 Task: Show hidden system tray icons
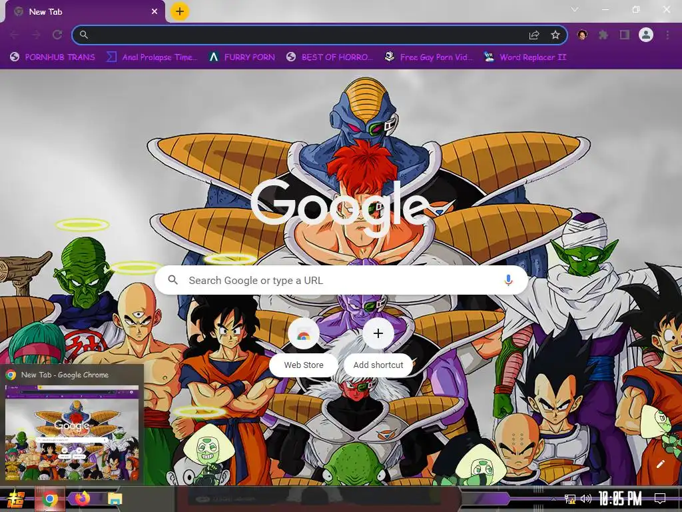point(553,499)
